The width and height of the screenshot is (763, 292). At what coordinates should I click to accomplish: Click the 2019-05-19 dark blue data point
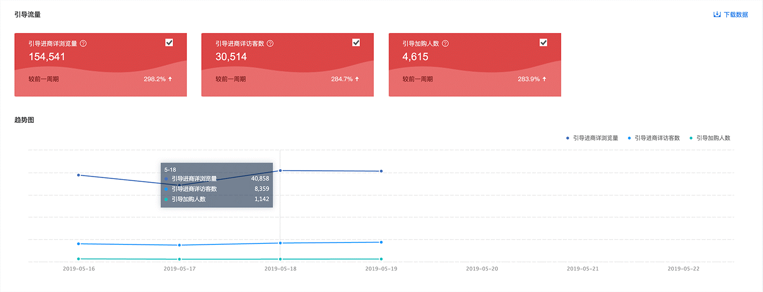tap(381, 171)
